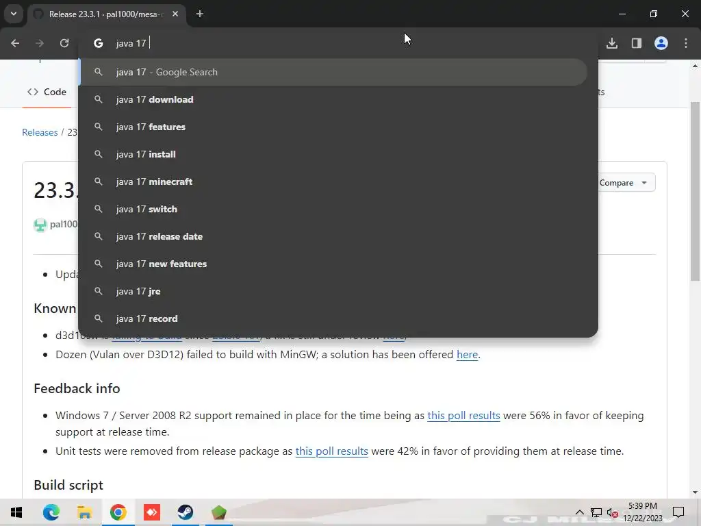Viewport: 701px width, 526px height.
Task: Open the Chrome three-dot menu
Action: tap(686, 43)
